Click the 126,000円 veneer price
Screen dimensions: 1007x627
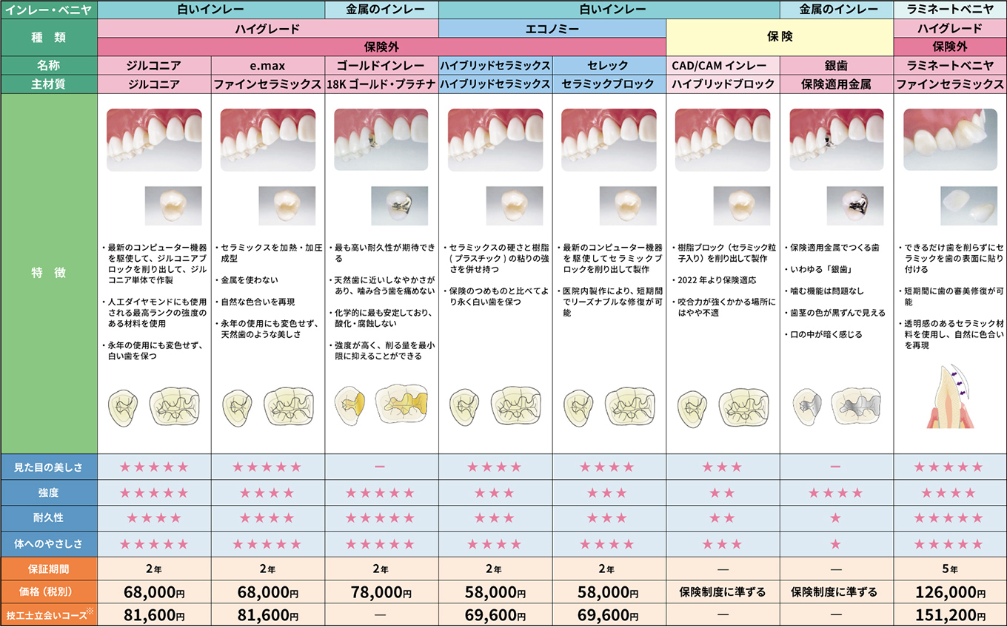click(x=950, y=592)
